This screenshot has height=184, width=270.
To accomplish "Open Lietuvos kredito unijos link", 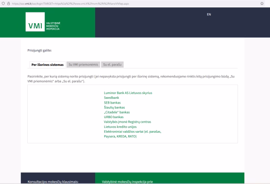I will coord(120,127).
